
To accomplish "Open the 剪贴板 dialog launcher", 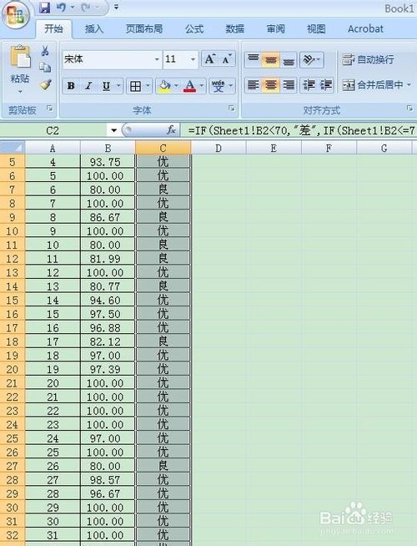I will click(x=50, y=109).
